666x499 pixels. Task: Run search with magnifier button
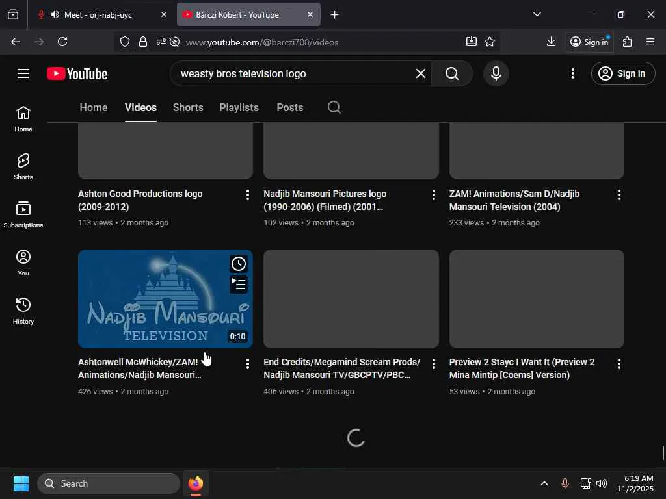coord(451,73)
